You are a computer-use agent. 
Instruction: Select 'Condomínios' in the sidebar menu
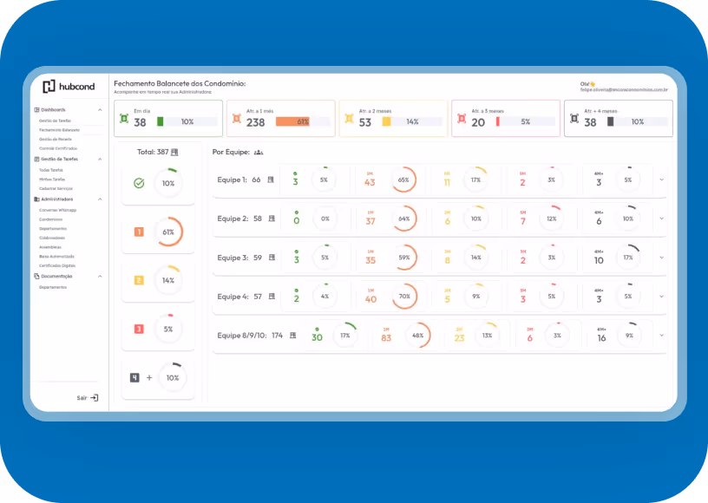53,219
